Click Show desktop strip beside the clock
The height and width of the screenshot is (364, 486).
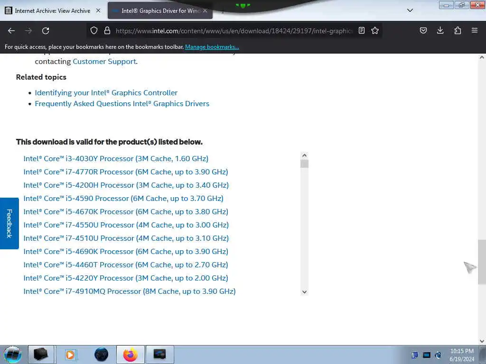point(483,355)
